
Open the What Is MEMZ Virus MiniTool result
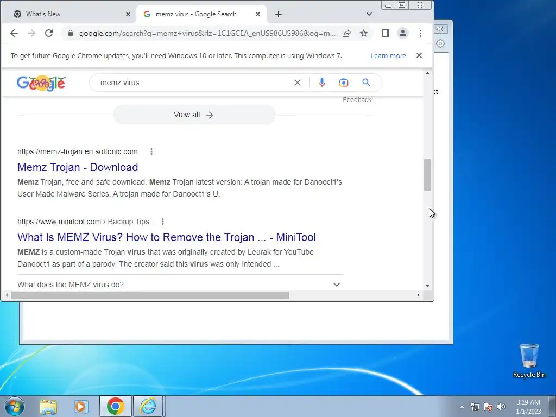point(167,237)
